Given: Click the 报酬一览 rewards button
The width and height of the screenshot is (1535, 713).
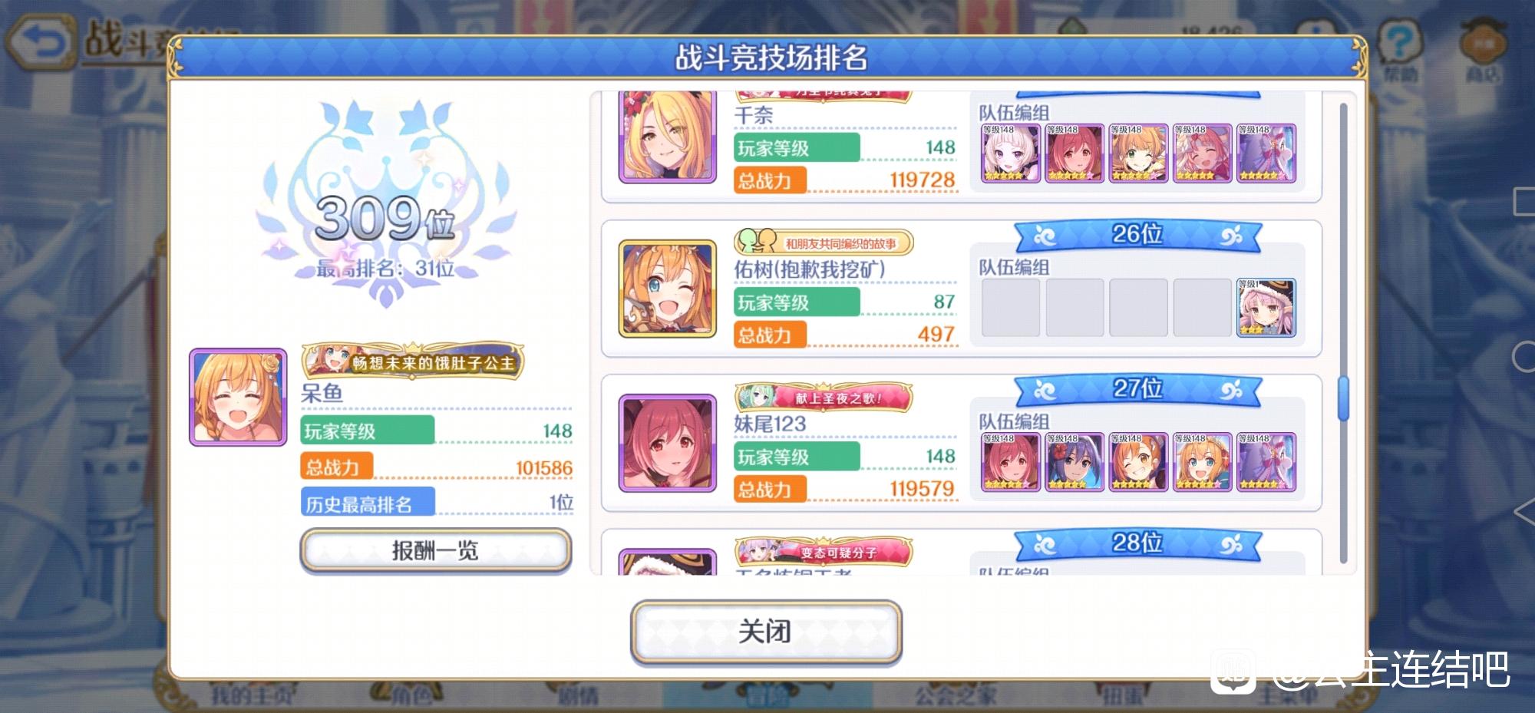Looking at the screenshot, I should tap(435, 550).
